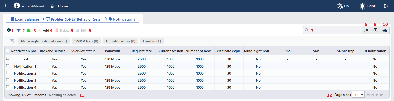Open the three-dot menu beside admin
Viewport: 394px width, 101px height.
[x=5, y=6]
